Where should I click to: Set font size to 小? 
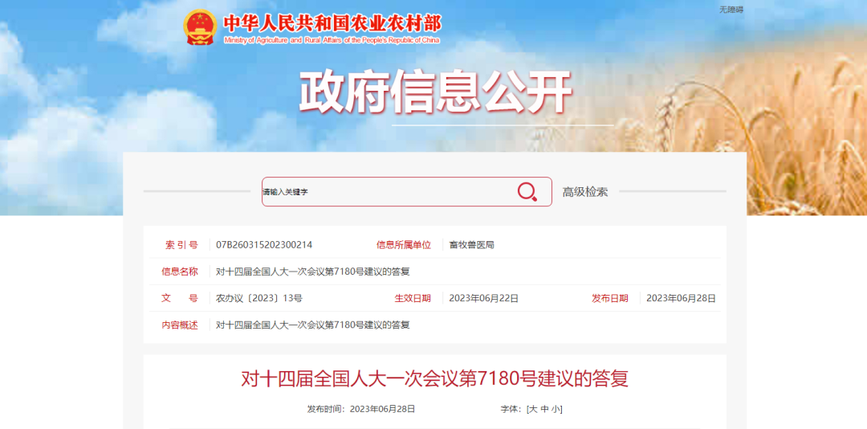[556, 409]
